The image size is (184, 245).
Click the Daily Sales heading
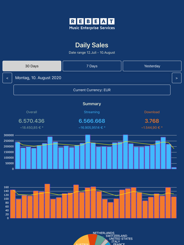pos(92,45)
